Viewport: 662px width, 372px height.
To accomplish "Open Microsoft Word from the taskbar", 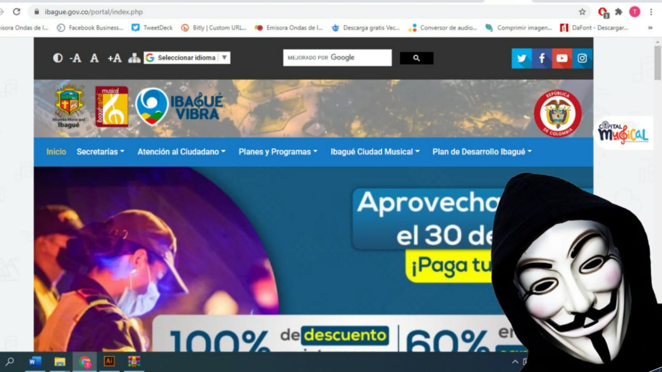I will click(x=35, y=361).
